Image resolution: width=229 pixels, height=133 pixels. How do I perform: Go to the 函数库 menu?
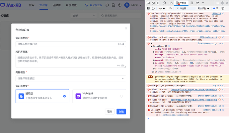[x=57, y=5]
